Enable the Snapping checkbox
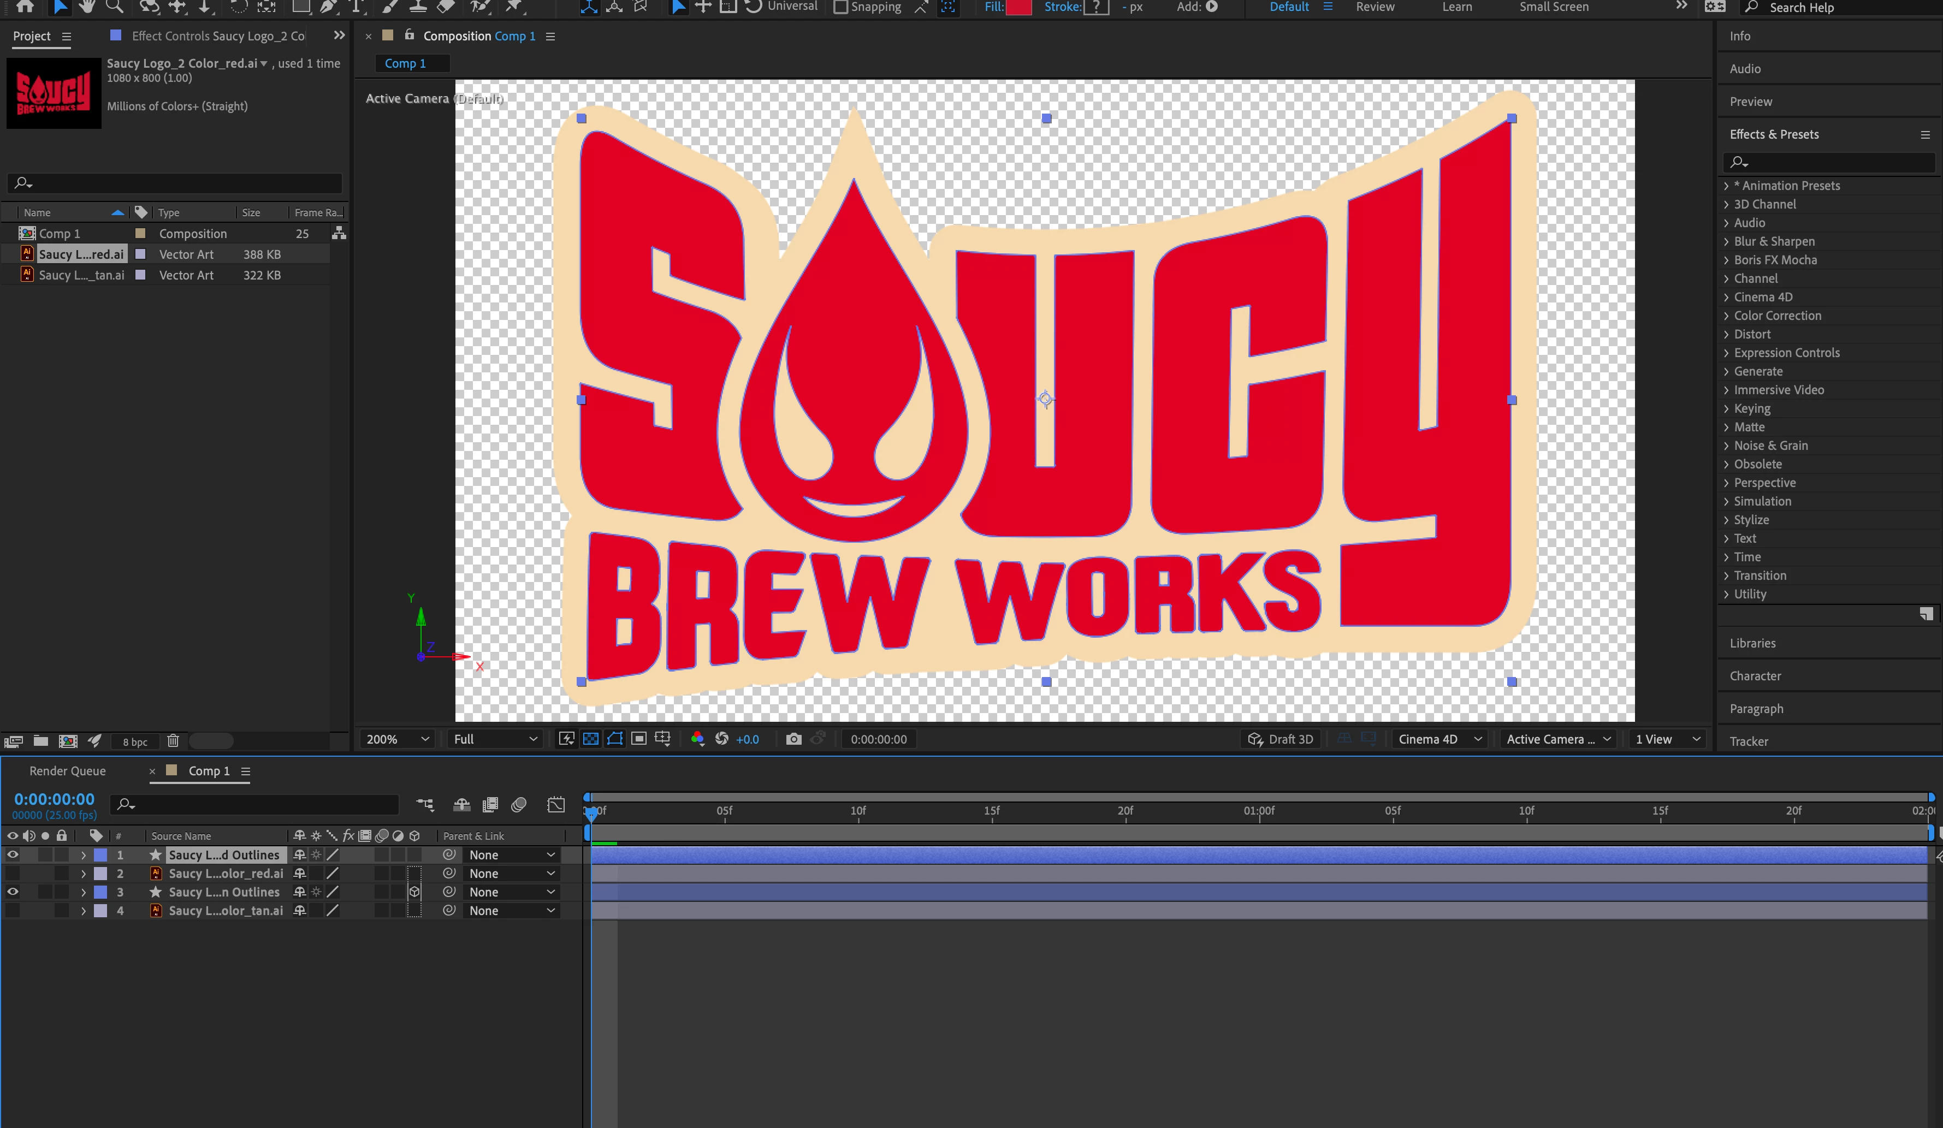This screenshot has height=1128, width=1943. click(841, 7)
